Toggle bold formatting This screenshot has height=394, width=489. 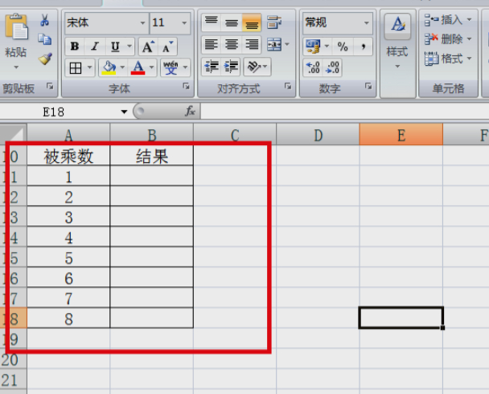pyautogui.click(x=75, y=47)
